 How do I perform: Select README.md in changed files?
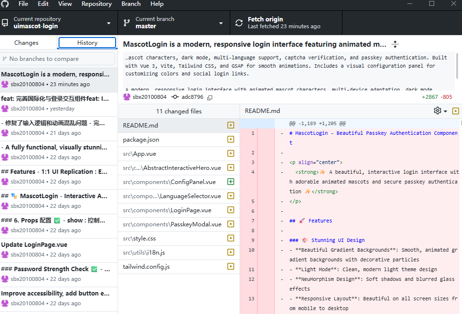click(x=179, y=126)
